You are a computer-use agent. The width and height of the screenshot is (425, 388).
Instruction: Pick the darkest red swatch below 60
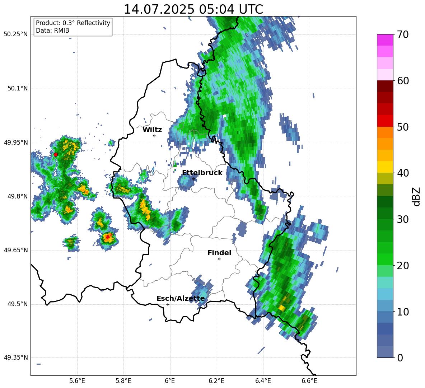point(385,86)
